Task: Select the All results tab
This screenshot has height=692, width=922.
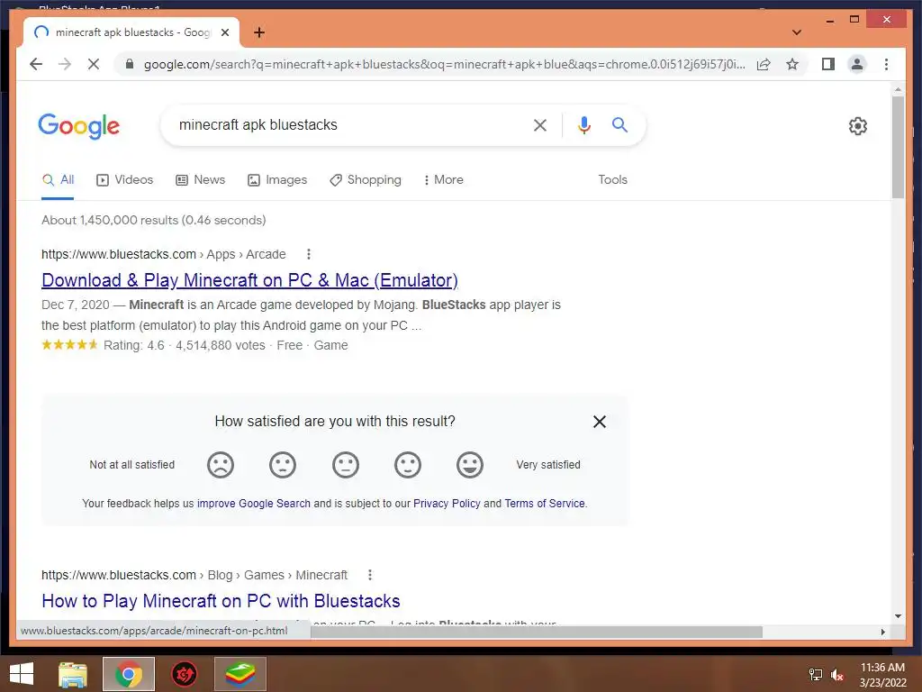Action: tap(59, 179)
